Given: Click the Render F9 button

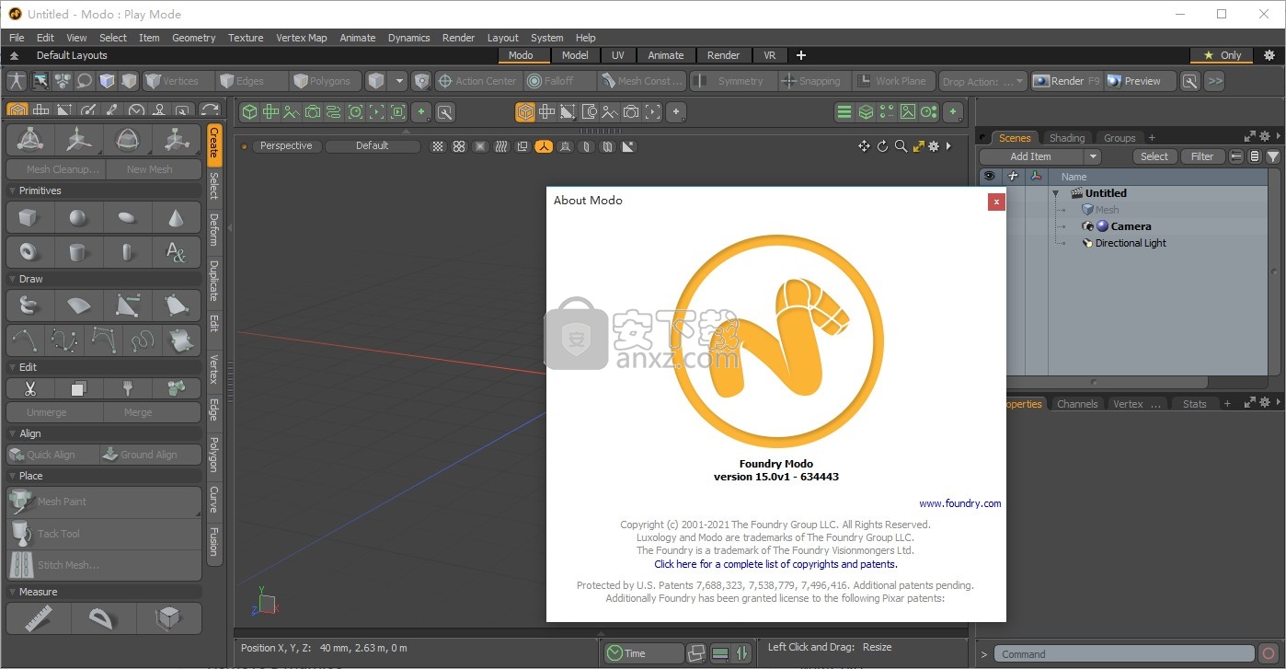Looking at the screenshot, I should 1066,81.
